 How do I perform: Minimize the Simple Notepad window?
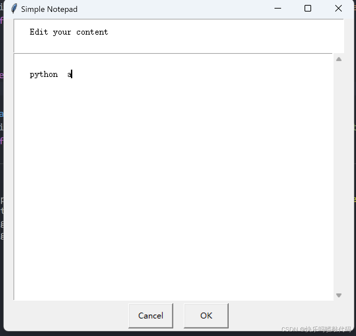pos(278,8)
